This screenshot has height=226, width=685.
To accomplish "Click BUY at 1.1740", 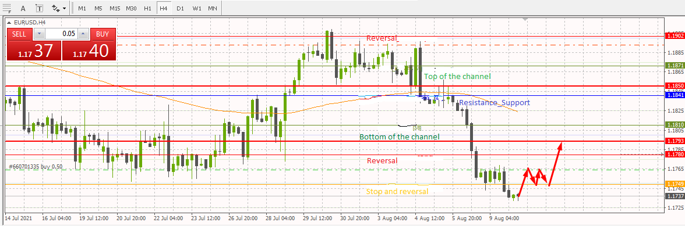I will click(89, 44).
